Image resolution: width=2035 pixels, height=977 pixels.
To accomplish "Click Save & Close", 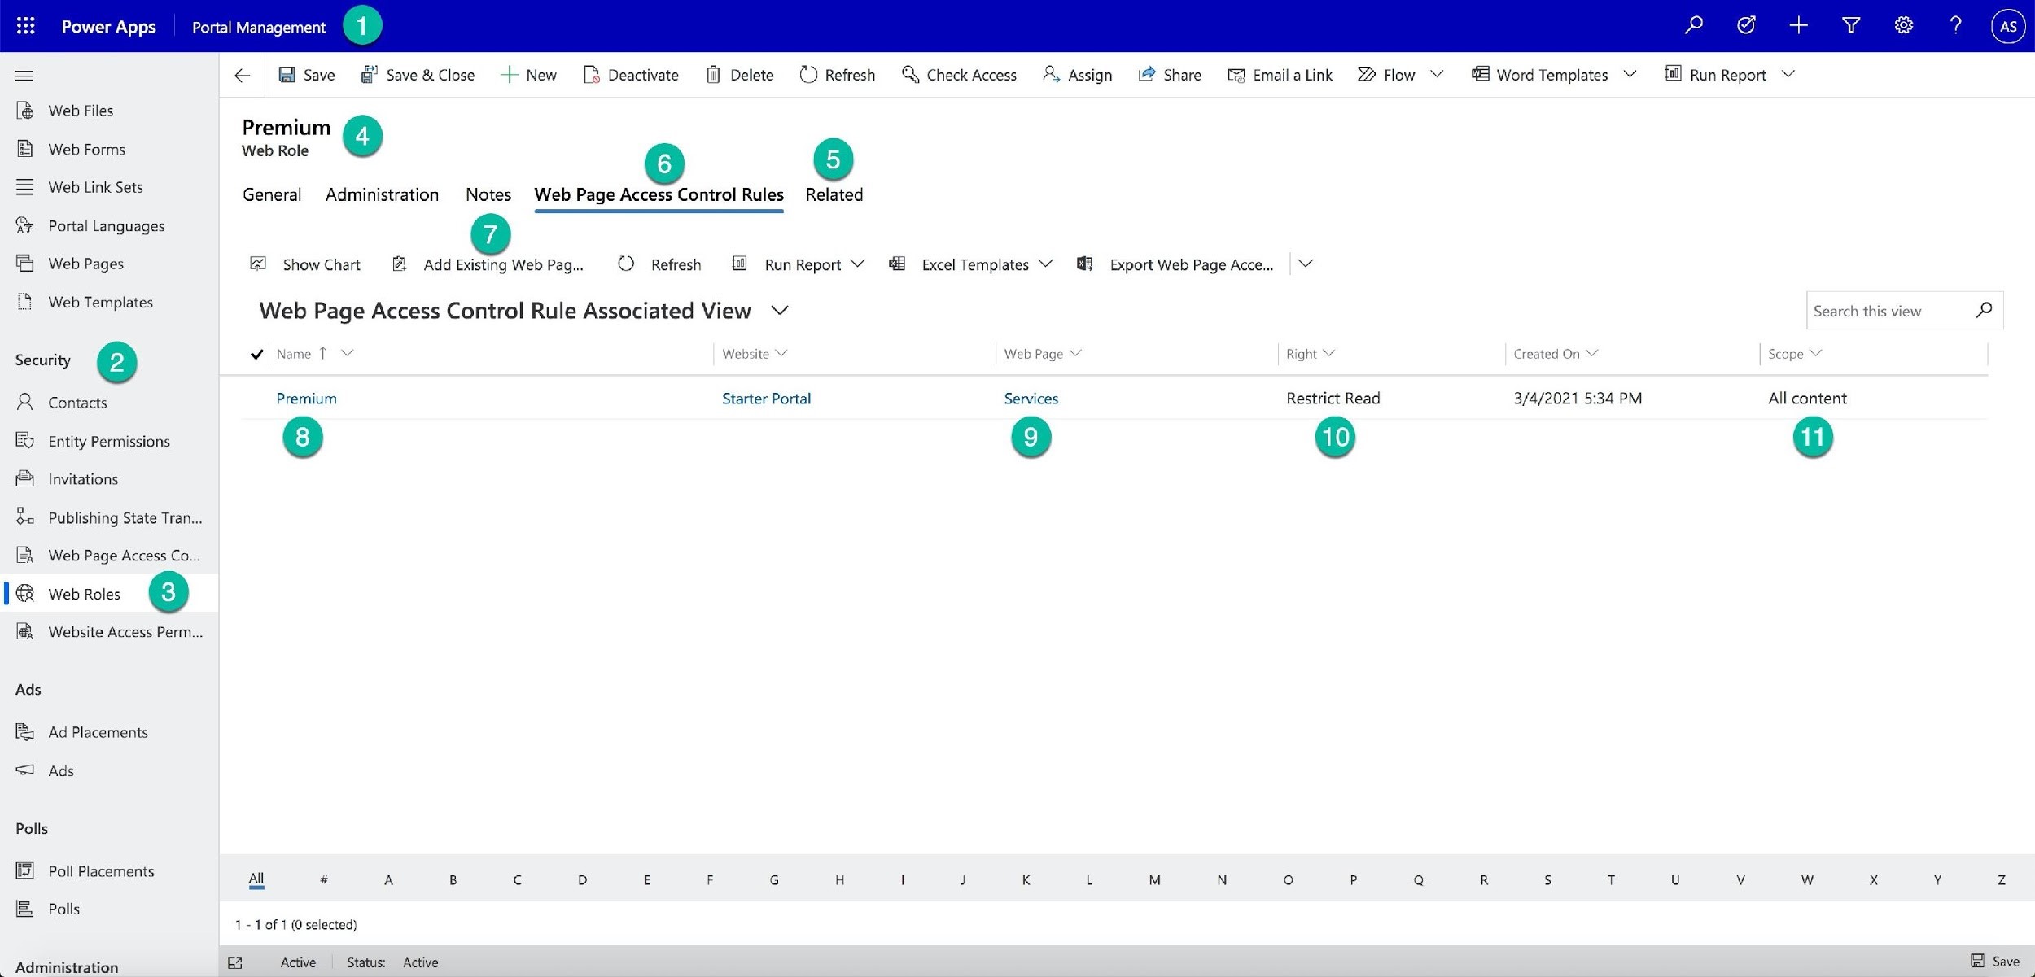I will (x=418, y=75).
